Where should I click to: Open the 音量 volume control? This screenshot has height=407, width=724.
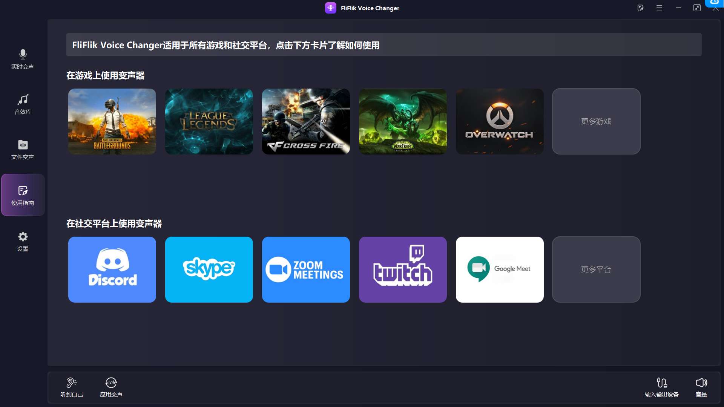(701, 383)
